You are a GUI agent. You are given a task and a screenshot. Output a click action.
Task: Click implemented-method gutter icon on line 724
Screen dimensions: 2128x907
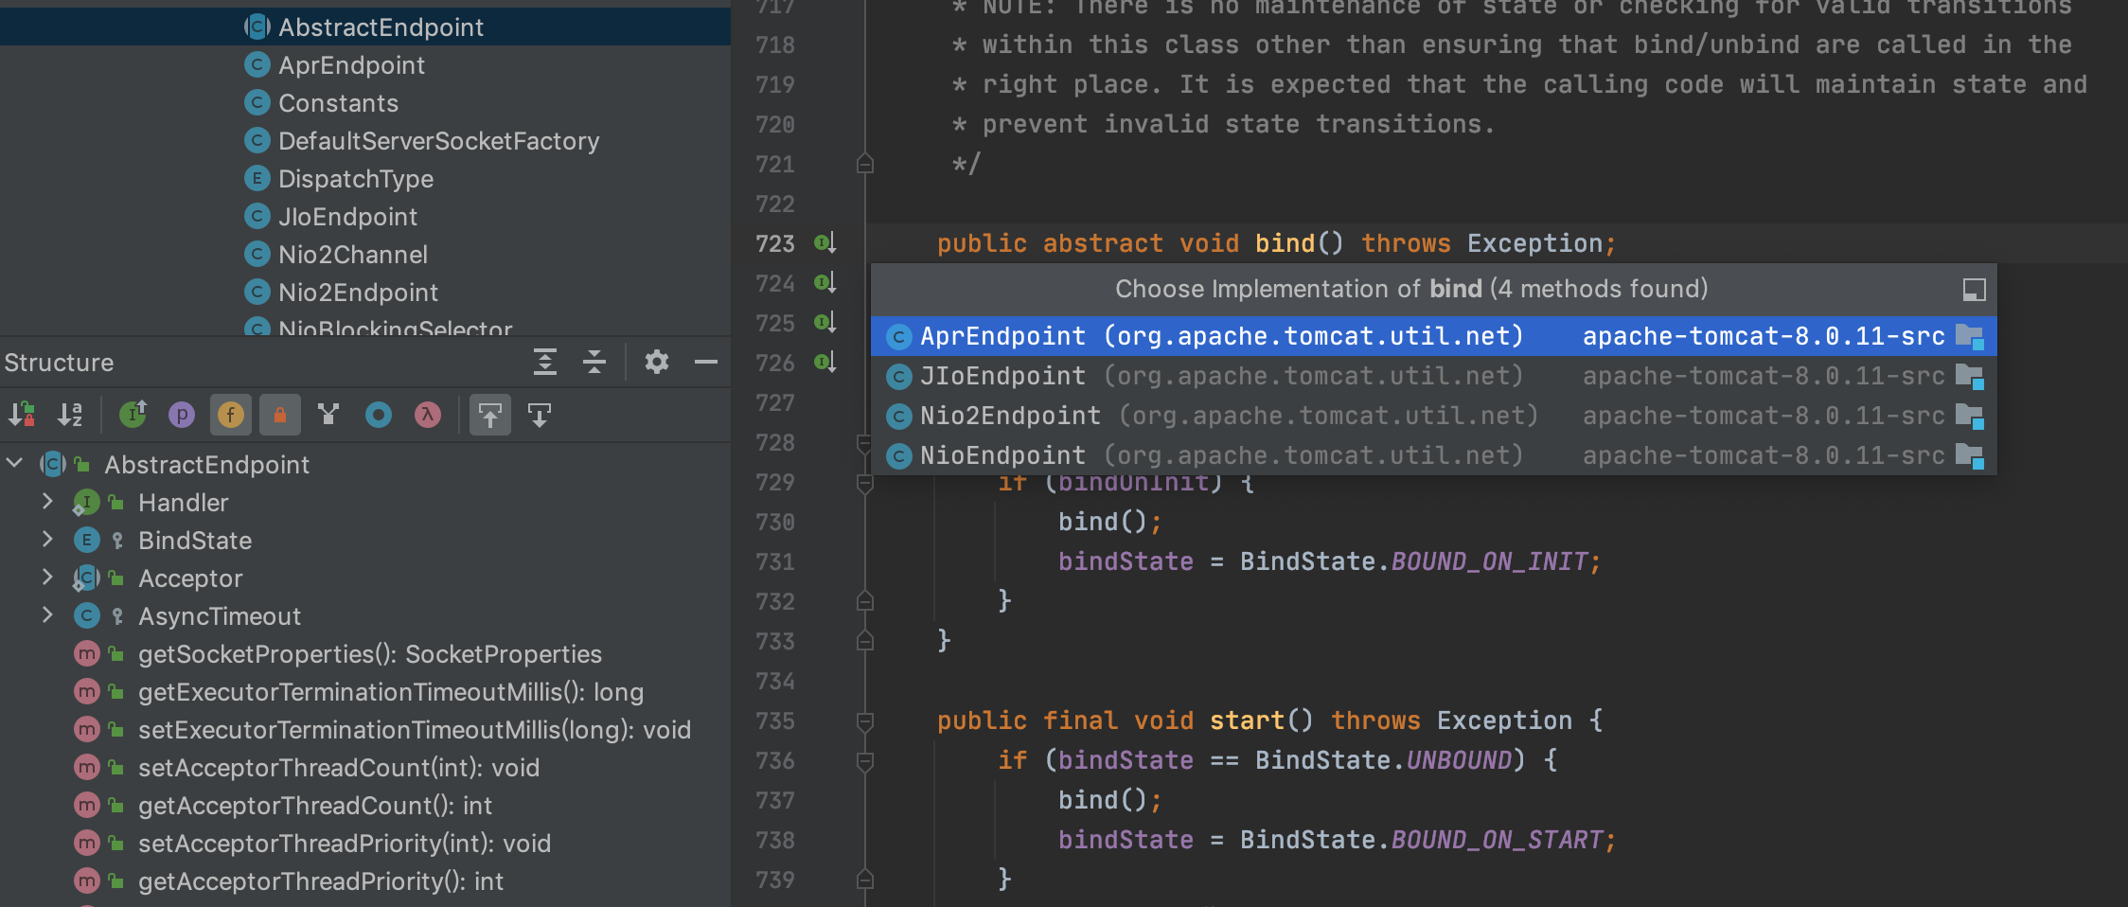coord(825,283)
